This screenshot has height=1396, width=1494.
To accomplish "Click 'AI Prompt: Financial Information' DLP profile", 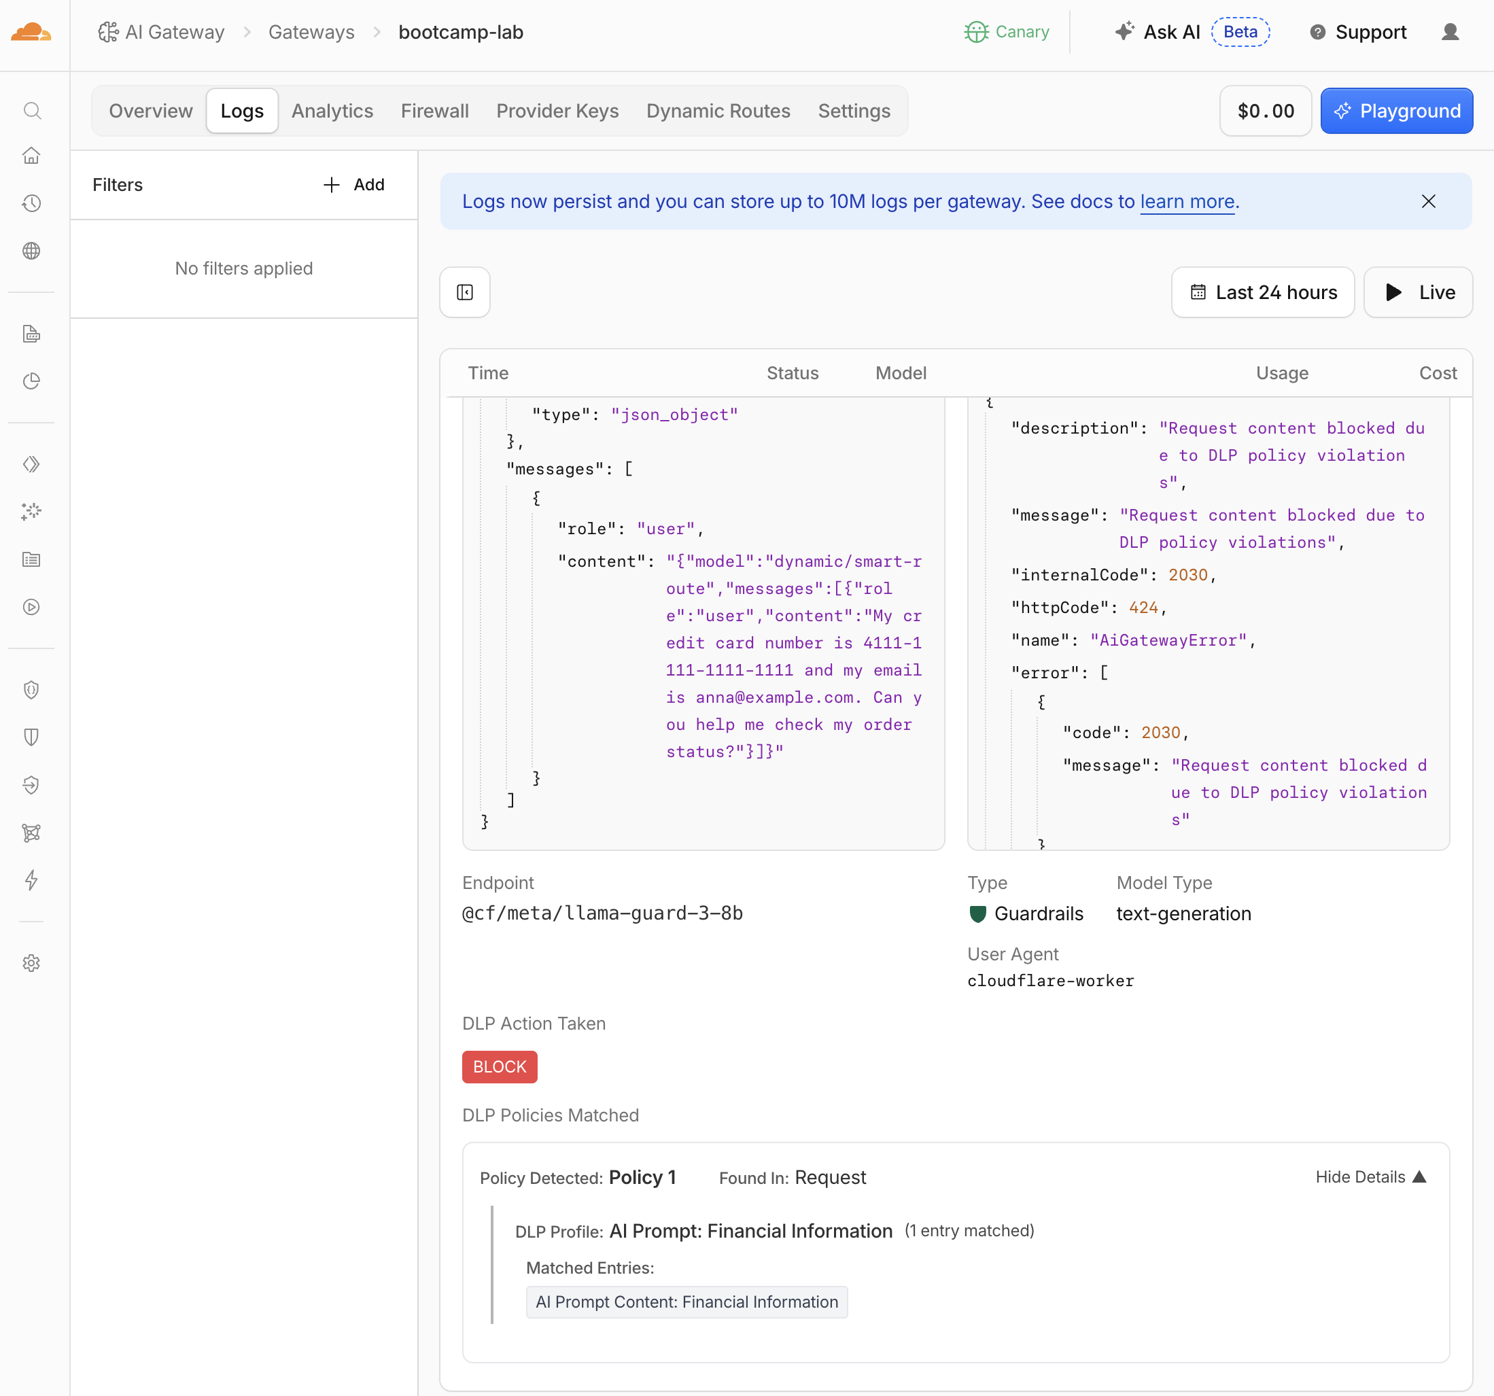I will click(x=751, y=1231).
